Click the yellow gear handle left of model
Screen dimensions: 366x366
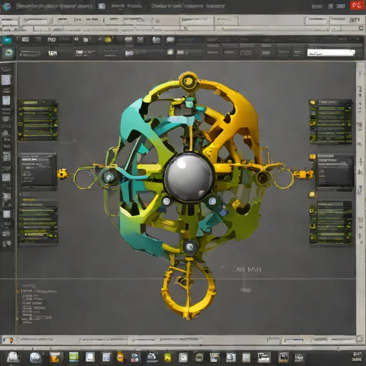pos(62,174)
